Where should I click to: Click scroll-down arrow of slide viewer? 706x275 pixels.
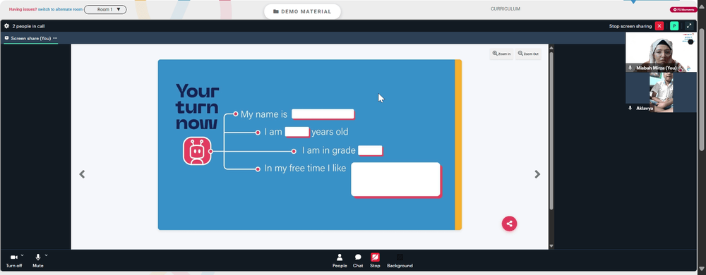coord(551,246)
